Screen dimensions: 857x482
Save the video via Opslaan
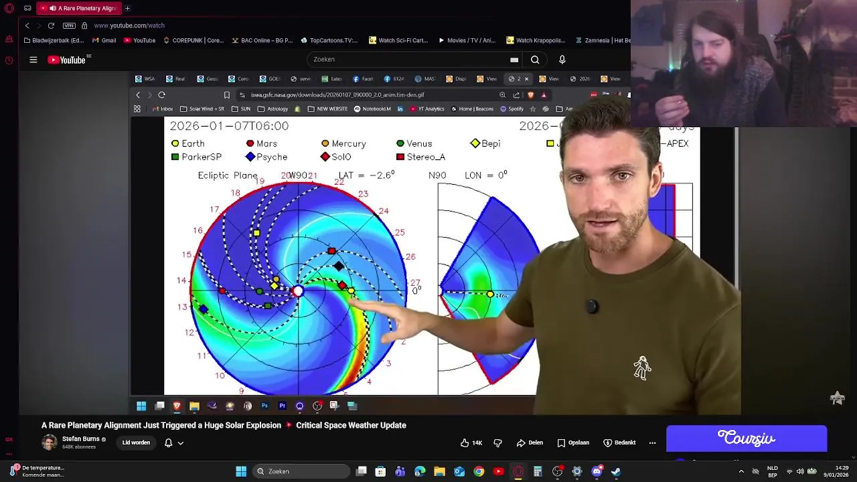coord(573,443)
